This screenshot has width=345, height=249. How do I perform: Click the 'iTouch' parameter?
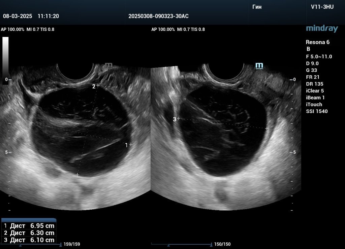[x=314, y=104]
